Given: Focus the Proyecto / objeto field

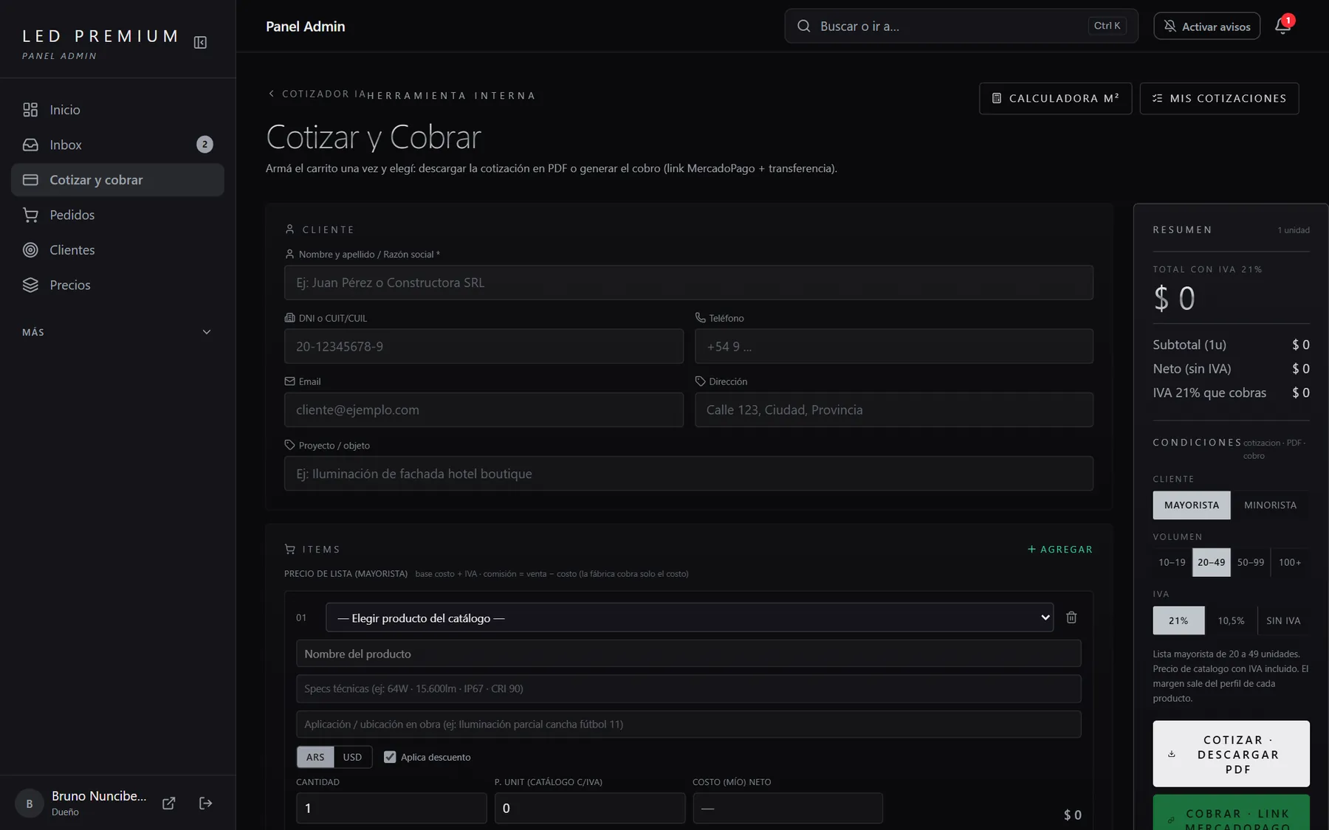Looking at the screenshot, I should click(688, 474).
